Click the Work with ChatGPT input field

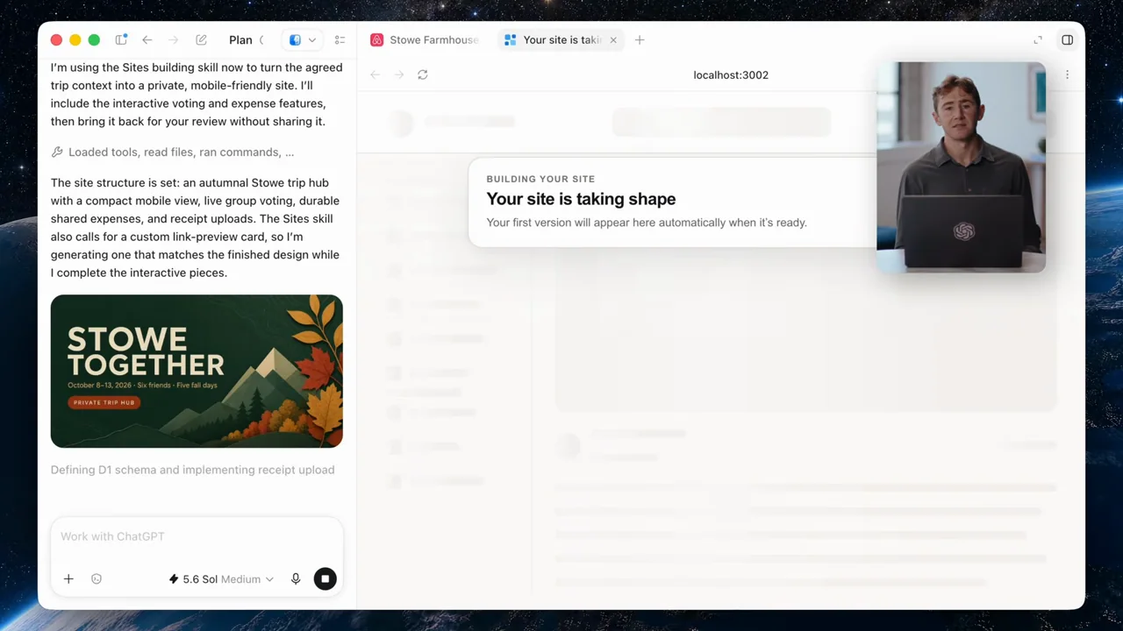(x=197, y=536)
